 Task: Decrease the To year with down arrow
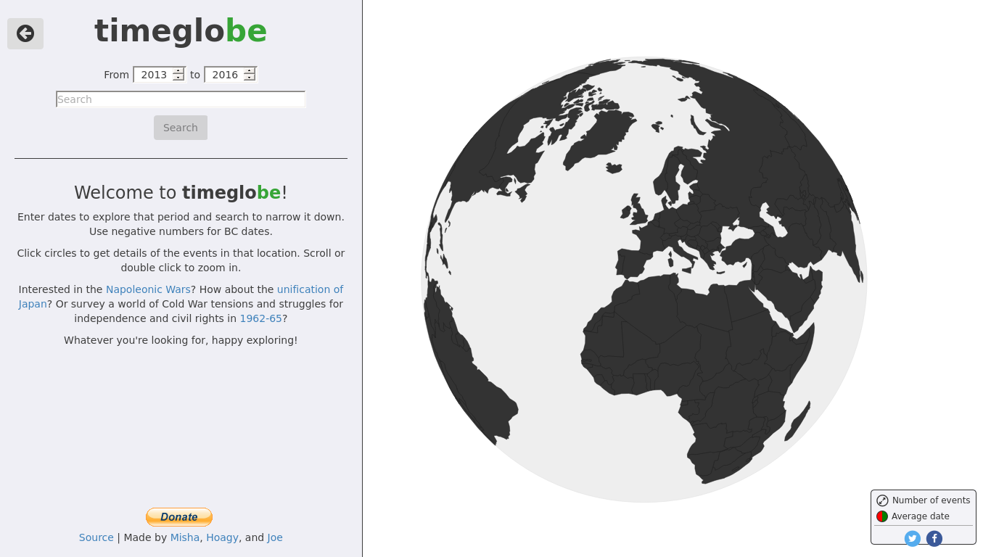250,78
